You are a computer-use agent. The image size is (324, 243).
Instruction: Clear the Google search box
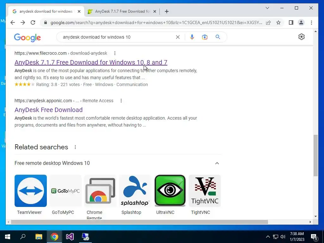pos(178,37)
